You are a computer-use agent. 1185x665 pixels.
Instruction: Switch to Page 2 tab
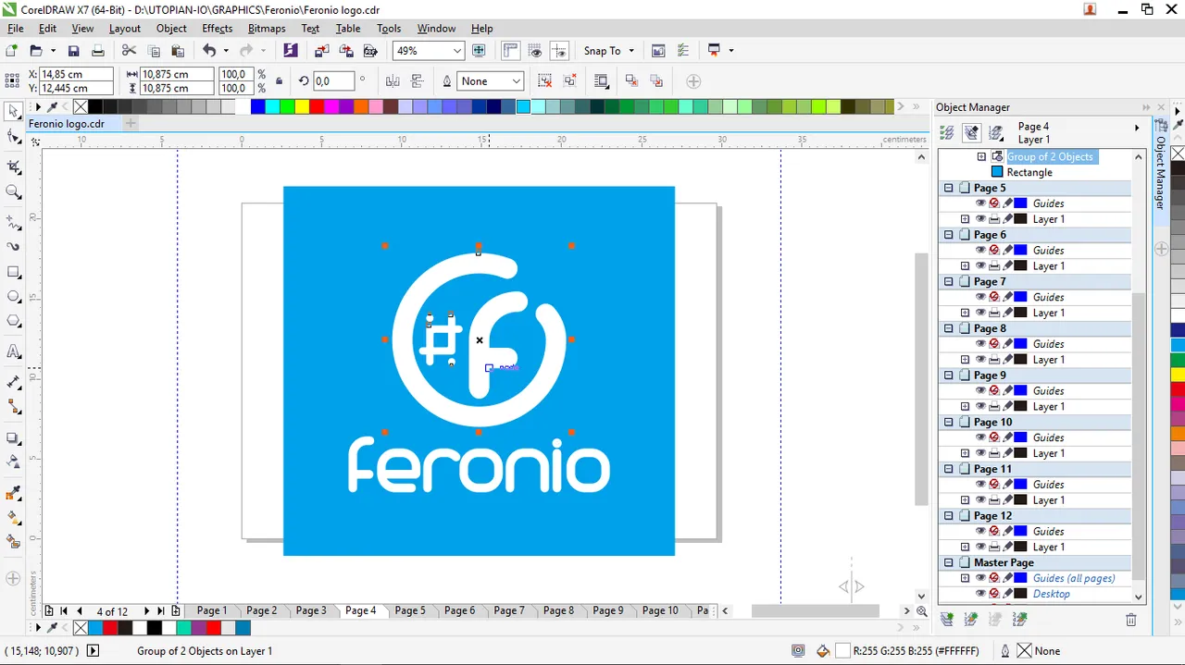click(x=261, y=610)
